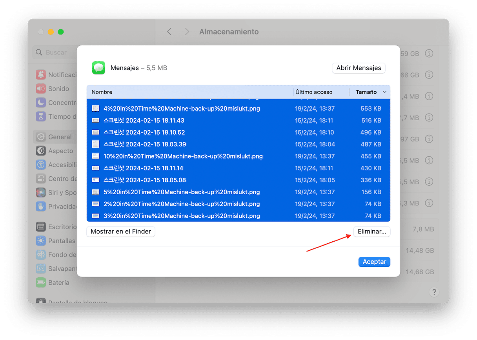
Task: Open Siri y Spotlight icon
Action: [x=41, y=193]
